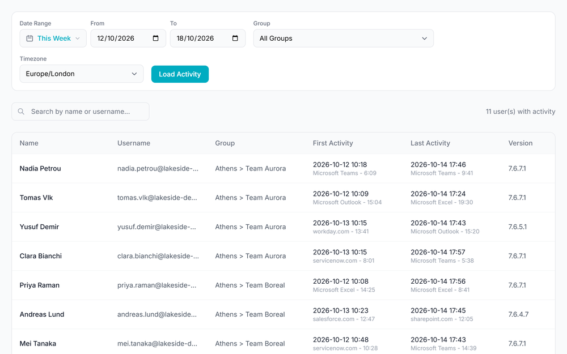Select the Nadia Petrou name cell

click(x=40, y=168)
